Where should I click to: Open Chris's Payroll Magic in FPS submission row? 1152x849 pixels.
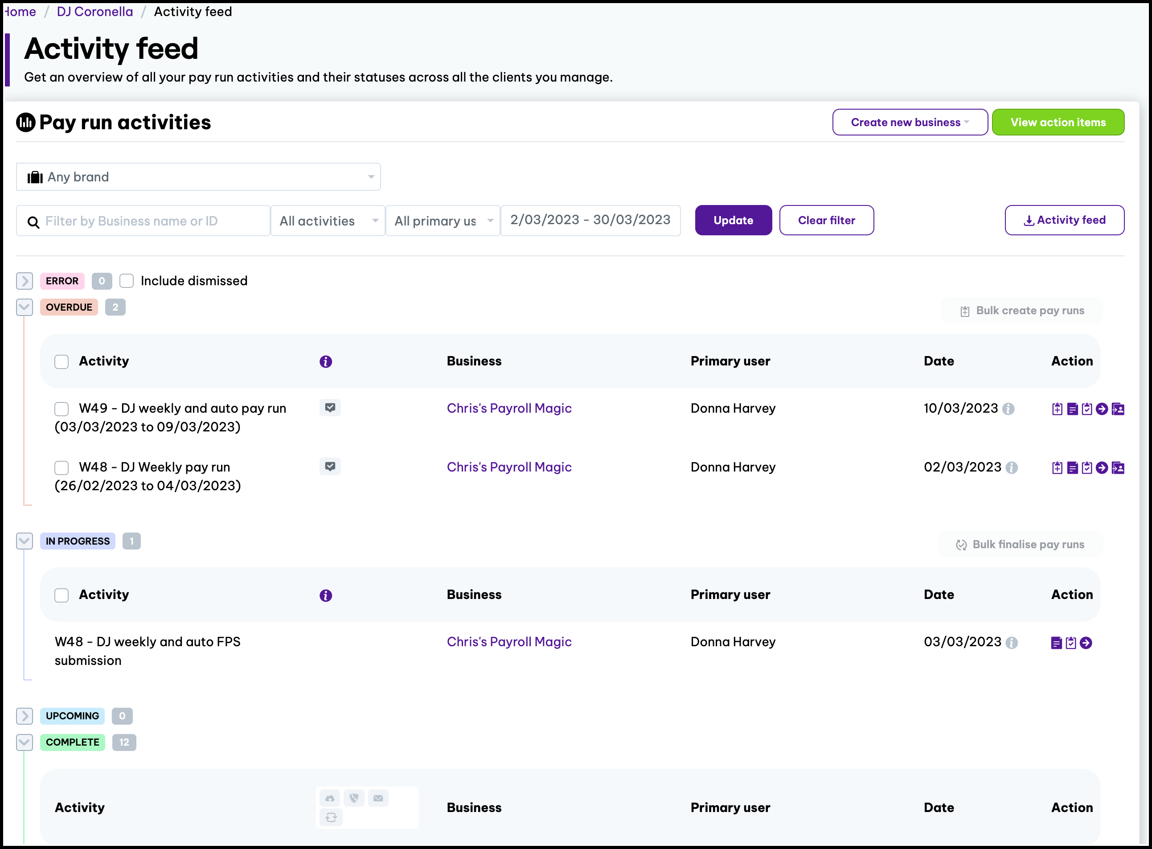(508, 642)
